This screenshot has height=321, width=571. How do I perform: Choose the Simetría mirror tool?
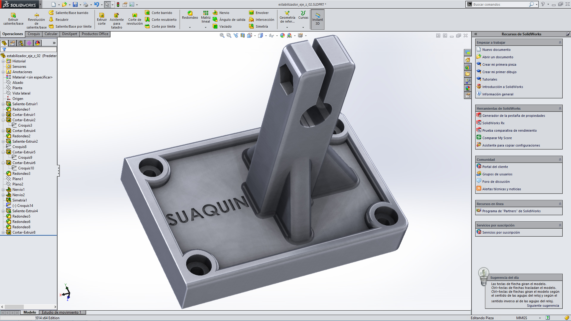click(258, 26)
